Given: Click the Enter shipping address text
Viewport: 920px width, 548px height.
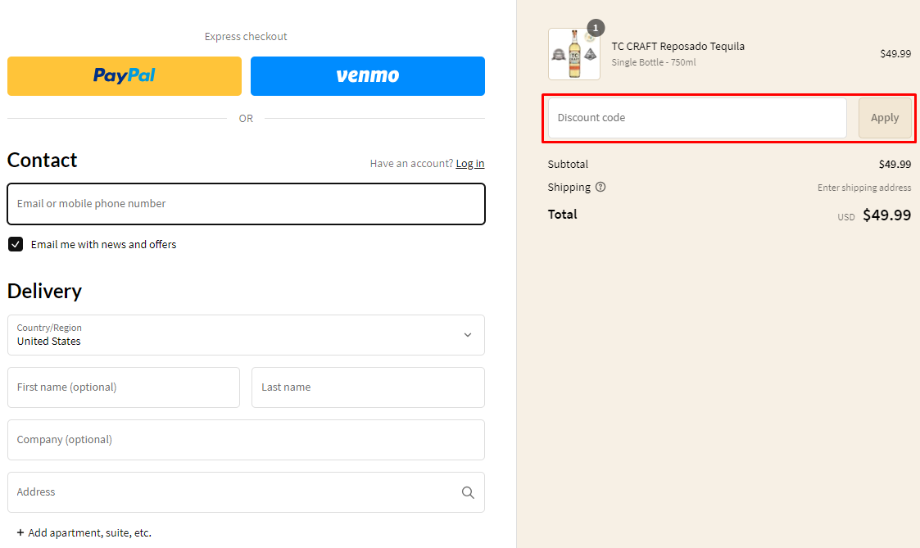Looking at the screenshot, I should tap(863, 188).
